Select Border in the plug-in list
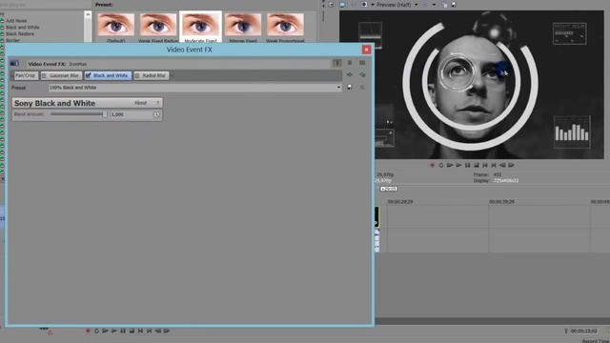 pyautogui.click(x=12, y=40)
